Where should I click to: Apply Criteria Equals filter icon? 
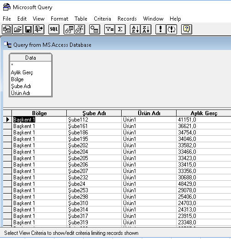(x=110, y=29)
